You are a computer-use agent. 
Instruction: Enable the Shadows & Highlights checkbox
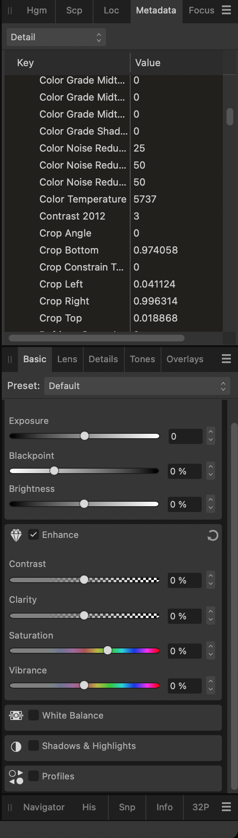pos(34,745)
